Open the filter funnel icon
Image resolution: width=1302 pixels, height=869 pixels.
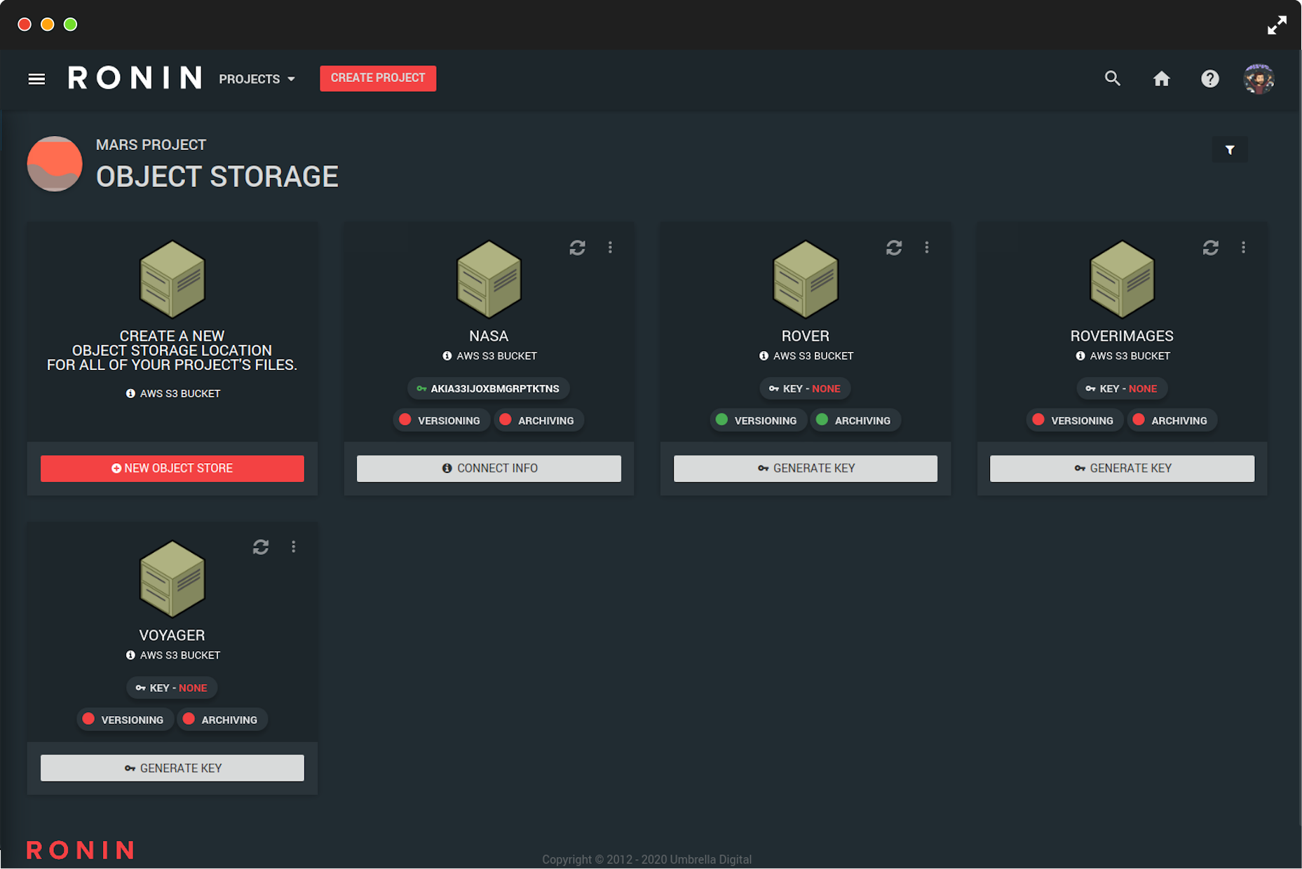click(1229, 150)
